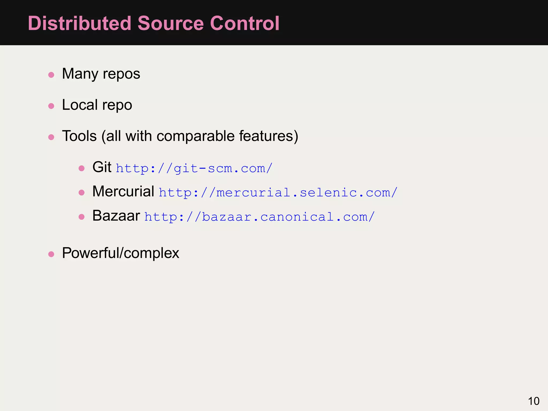Click the pink bullet beside 'Git'

click(82, 168)
